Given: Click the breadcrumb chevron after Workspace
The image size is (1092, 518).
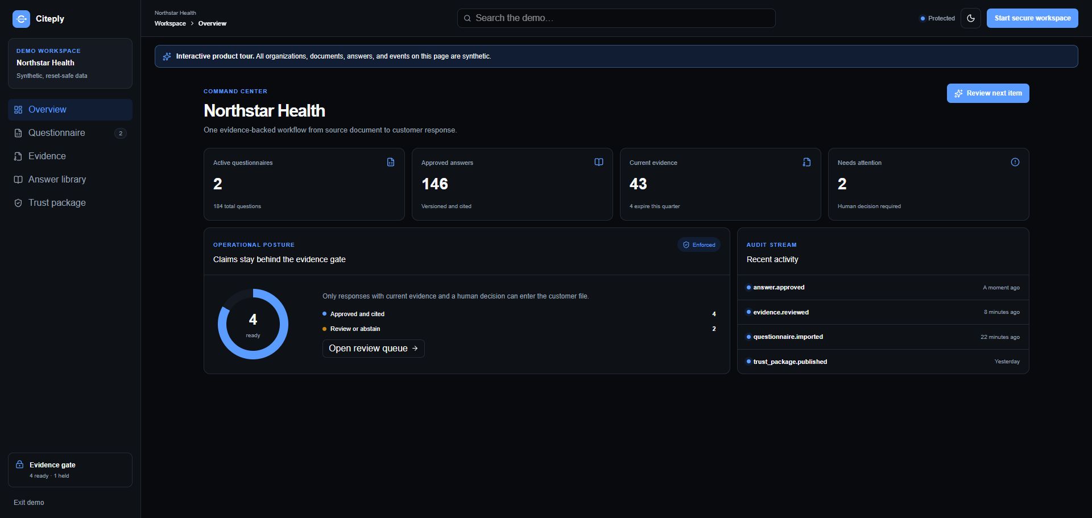Looking at the screenshot, I should click(x=192, y=23).
